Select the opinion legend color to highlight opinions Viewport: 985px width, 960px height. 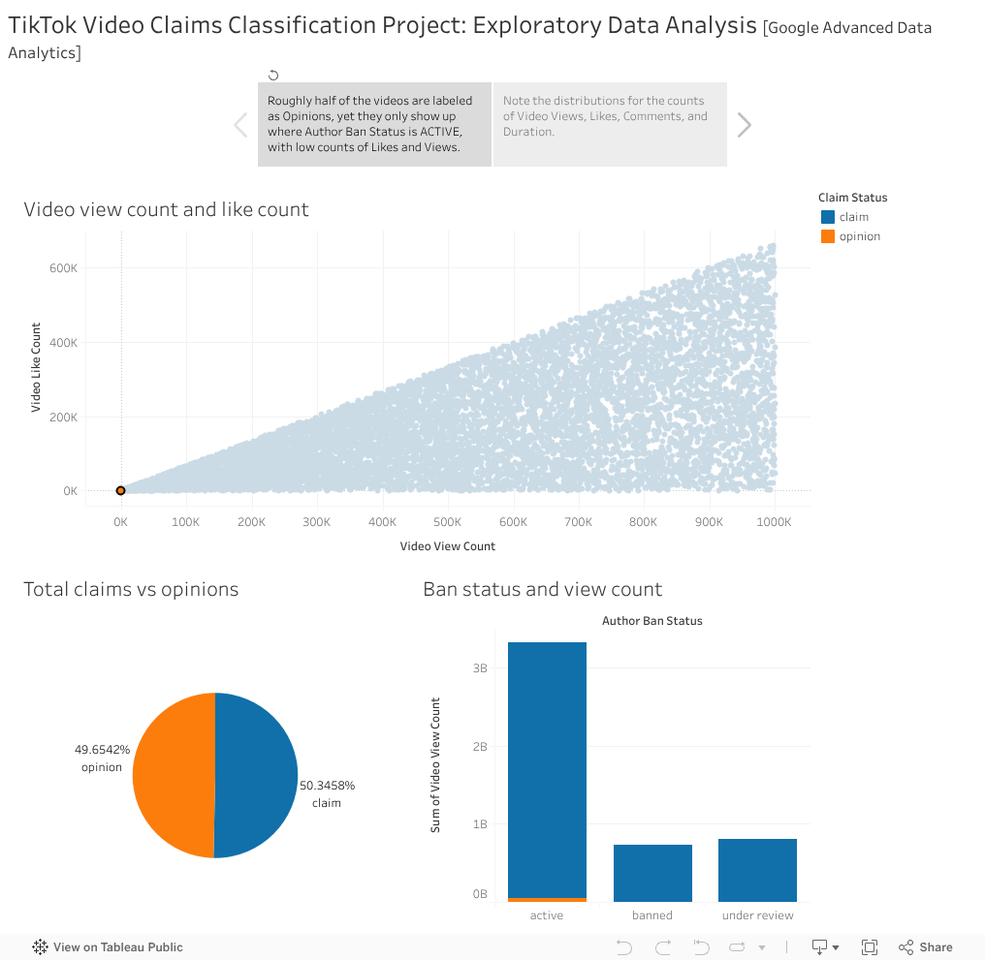[828, 235]
